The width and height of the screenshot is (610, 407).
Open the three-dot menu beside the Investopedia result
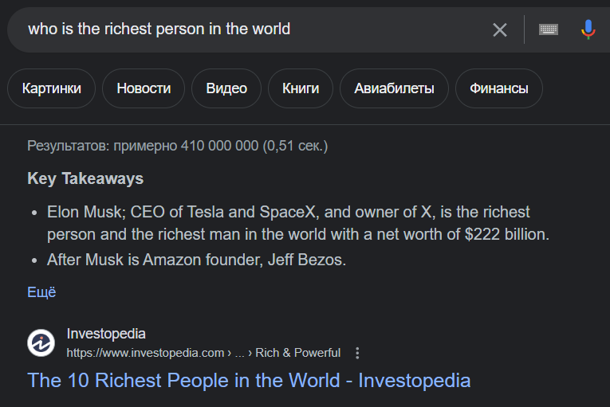tap(357, 353)
